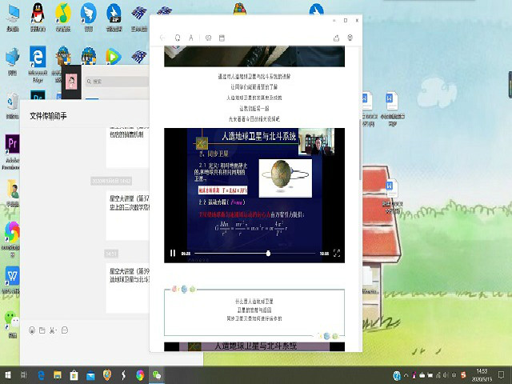512x384 pixels.
Task: Open Microsoft Edge desktop shortcut
Action: coord(38,64)
